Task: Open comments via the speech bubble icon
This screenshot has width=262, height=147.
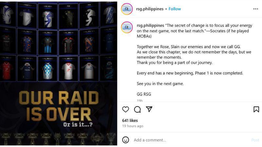Action: (x=137, y=109)
